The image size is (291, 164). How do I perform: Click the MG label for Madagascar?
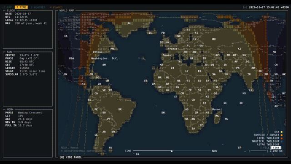[217, 116]
